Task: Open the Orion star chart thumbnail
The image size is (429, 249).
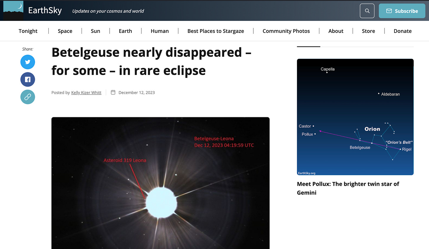Action: click(355, 117)
